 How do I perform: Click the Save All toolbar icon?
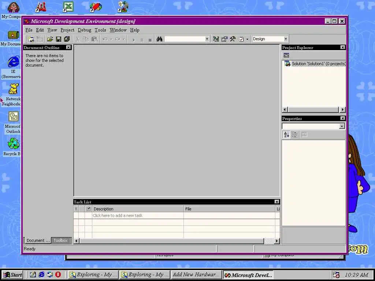(x=67, y=39)
